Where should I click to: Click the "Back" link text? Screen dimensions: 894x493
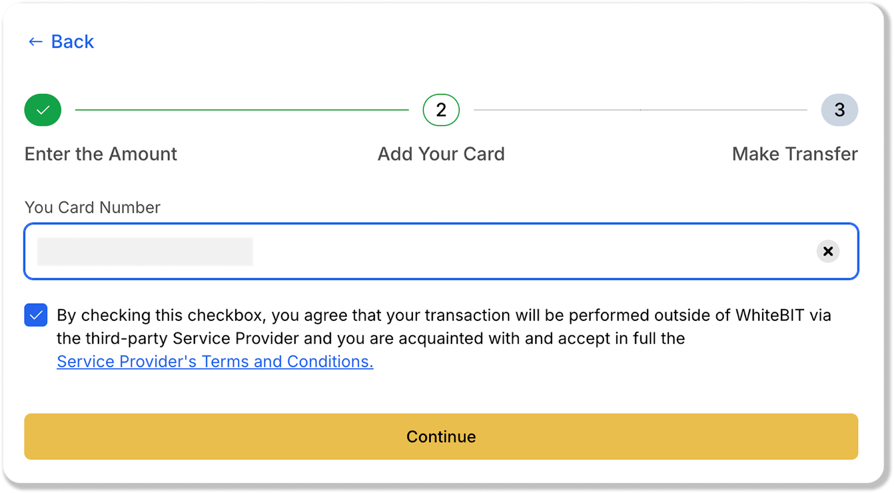72,42
